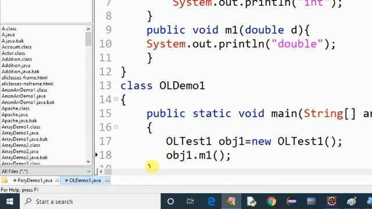The height and width of the screenshot is (209, 372).
Task: Select A.class in the file list
Action: click(x=9, y=28)
